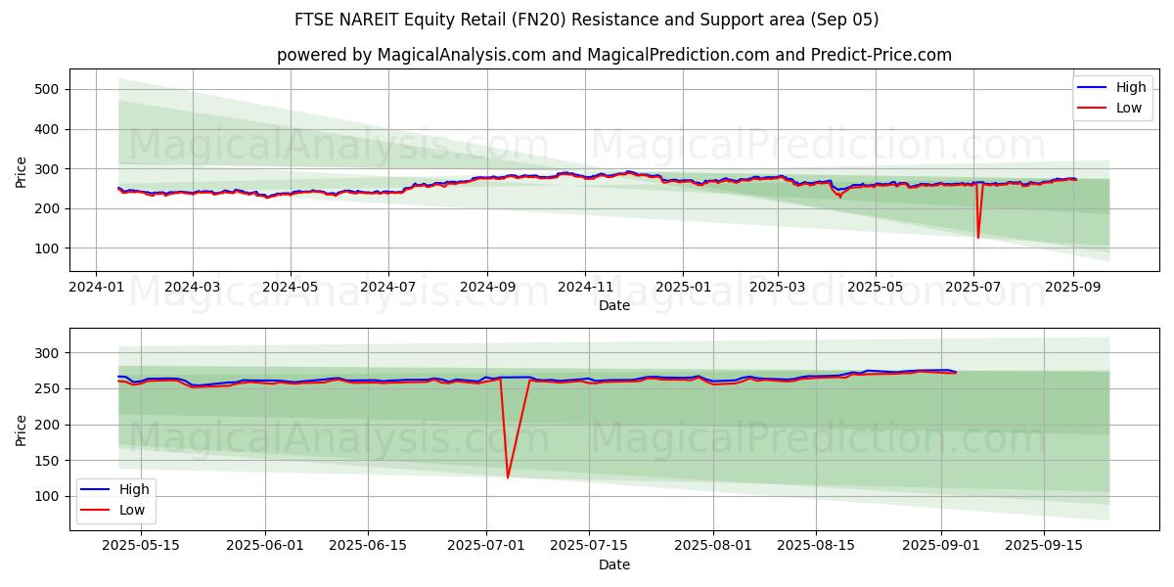This screenshot has height=587, width=1174.
Task: Click the 2024-07 tick label
Action: pos(388,288)
